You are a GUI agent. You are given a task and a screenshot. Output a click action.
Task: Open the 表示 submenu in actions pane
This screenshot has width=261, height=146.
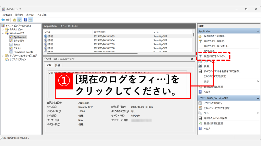tap(258, 81)
